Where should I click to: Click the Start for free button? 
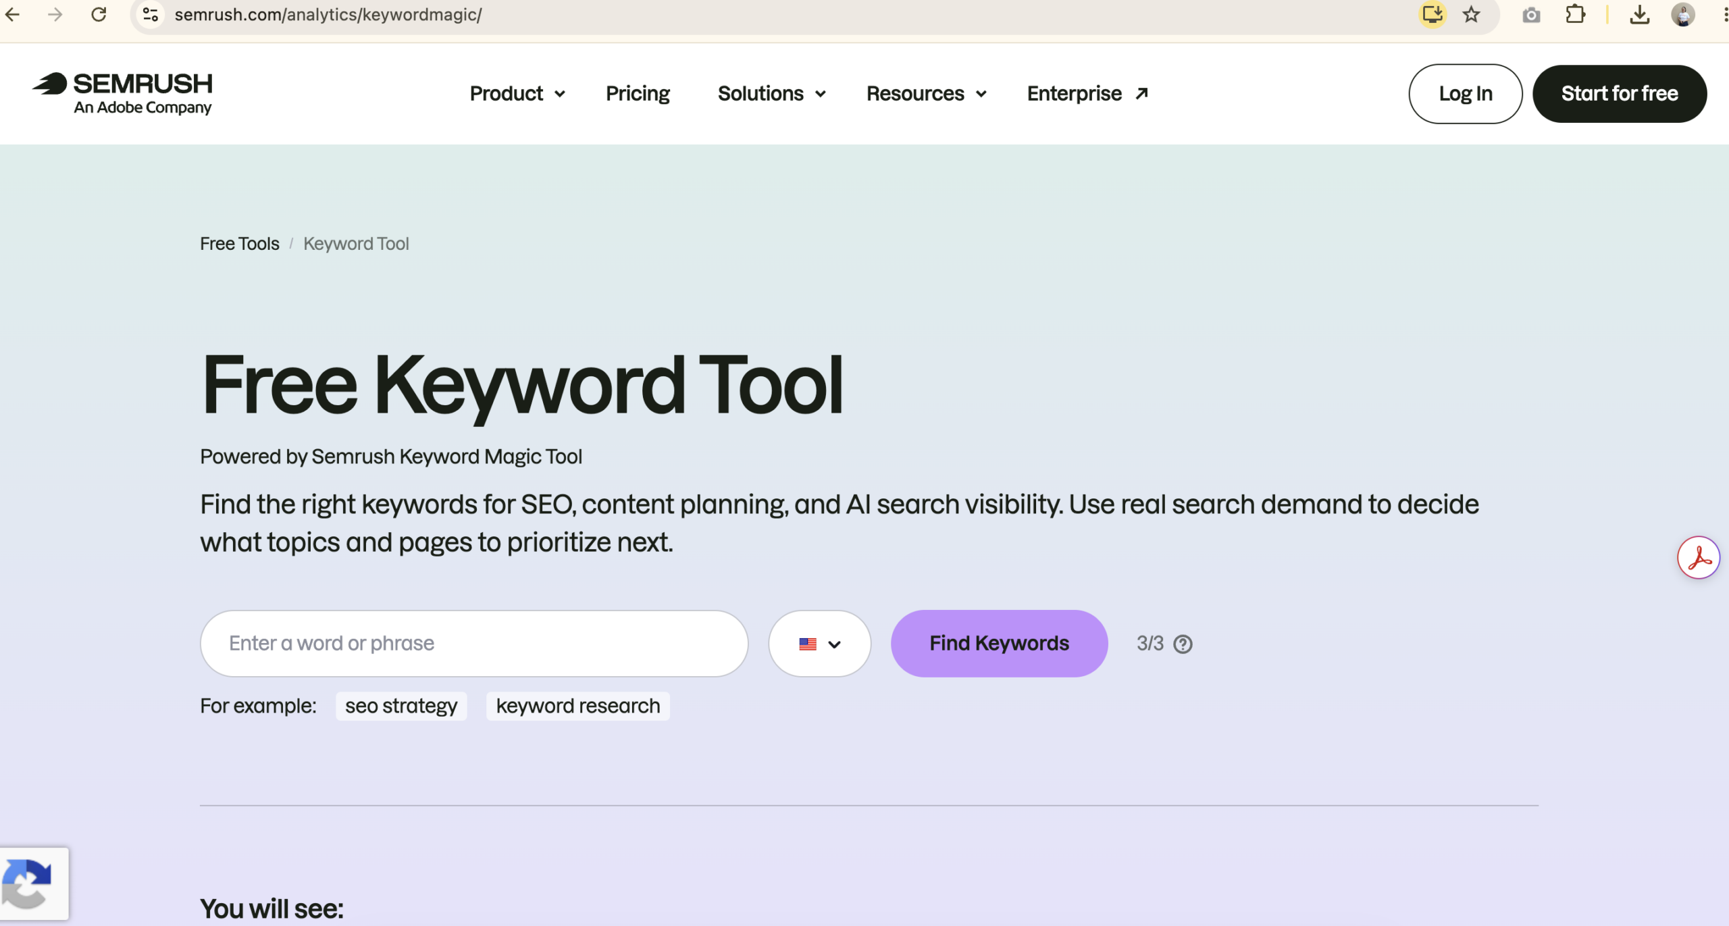(1619, 94)
